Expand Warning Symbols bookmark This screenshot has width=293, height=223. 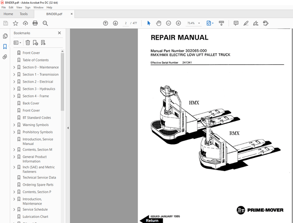click(x=14, y=125)
